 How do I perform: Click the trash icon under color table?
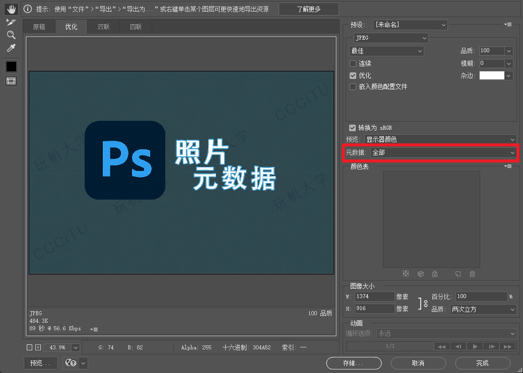click(x=472, y=274)
